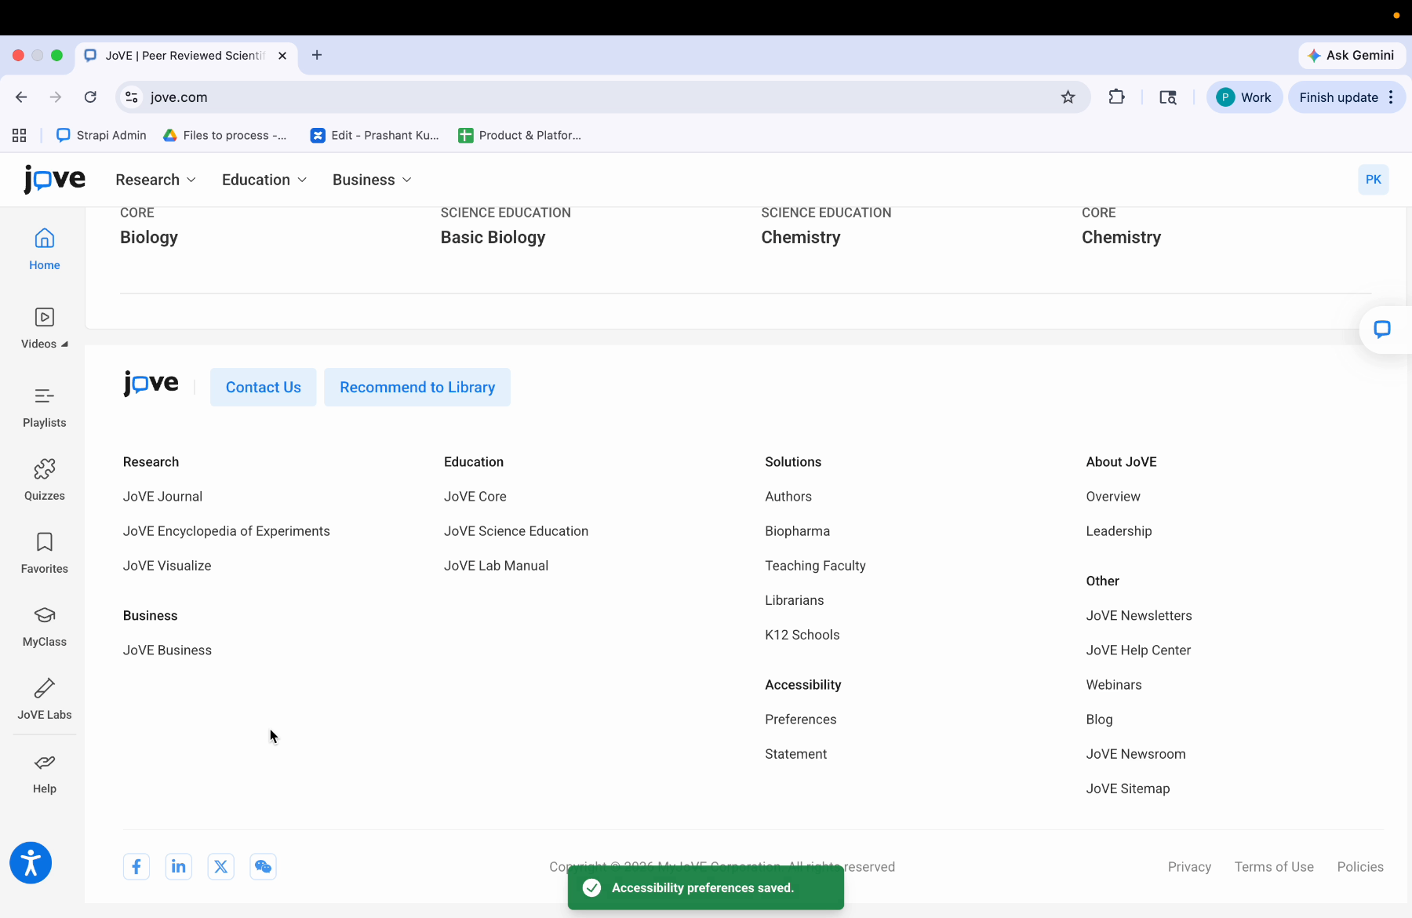
Task: Bookmark this page with star icon
Action: point(1068,97)
